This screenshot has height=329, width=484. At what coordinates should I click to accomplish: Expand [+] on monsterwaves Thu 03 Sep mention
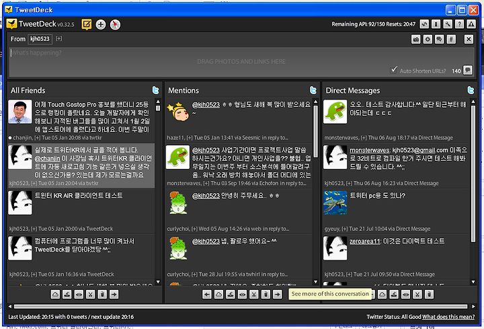[206, 183]
